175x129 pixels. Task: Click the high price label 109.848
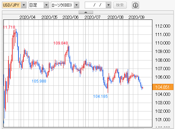point(60,43)
